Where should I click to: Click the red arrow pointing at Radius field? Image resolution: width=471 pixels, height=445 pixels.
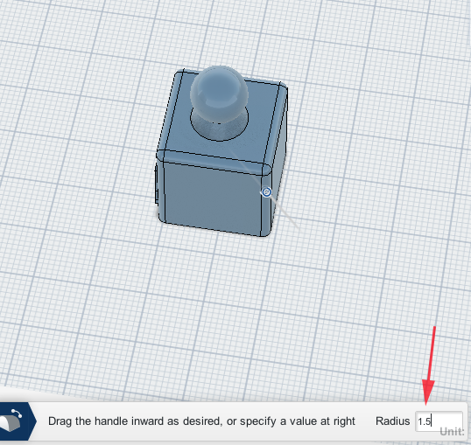pos(430,366)
